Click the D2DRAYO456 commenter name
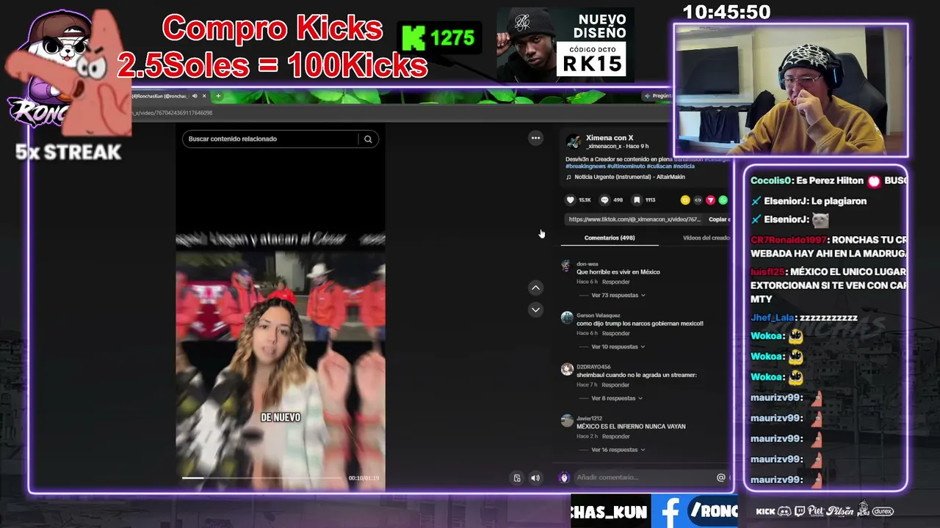Image resolution: width=940 pixels, height=528 pixels. coord(593,367)
